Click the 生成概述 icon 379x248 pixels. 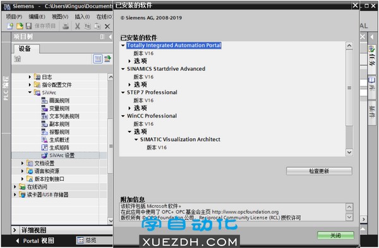point(44,140)
